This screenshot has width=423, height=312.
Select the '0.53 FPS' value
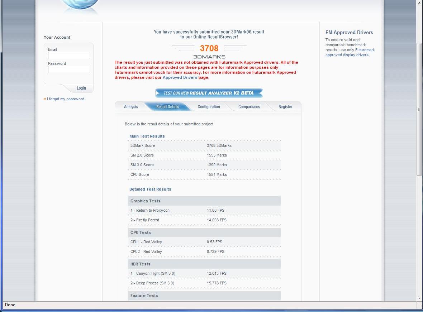pos(214,242)
